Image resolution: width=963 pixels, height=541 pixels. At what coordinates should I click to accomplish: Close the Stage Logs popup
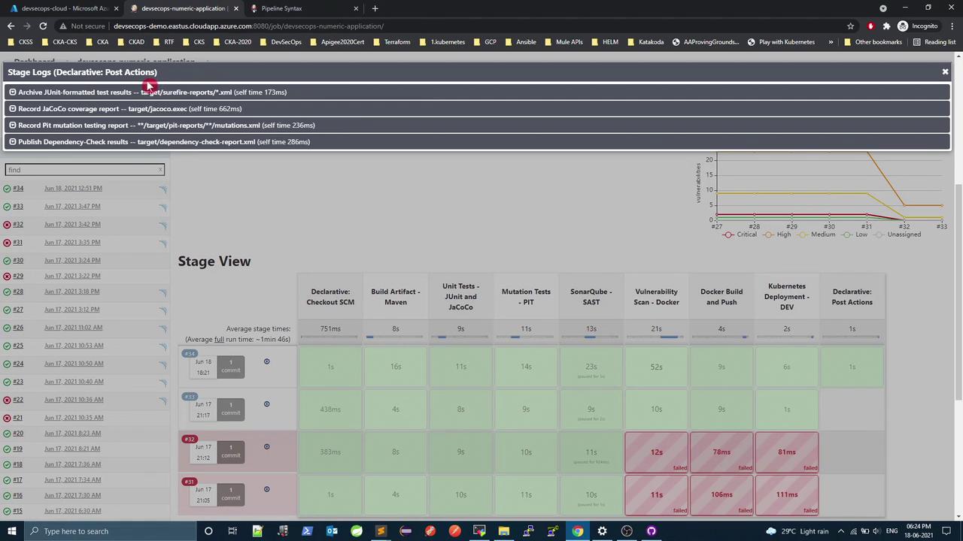click(x=945, y=71)
